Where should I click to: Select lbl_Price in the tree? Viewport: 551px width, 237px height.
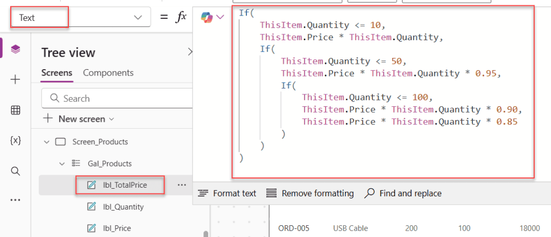(117, 228)
